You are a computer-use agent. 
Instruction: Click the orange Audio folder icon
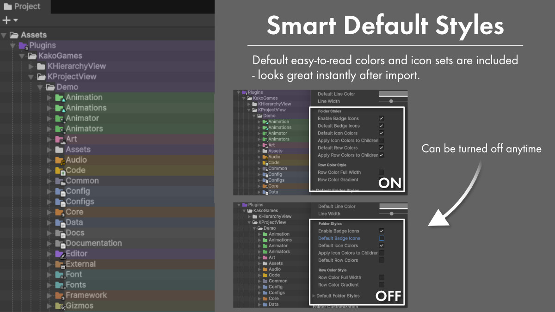(x=60, y=160)
